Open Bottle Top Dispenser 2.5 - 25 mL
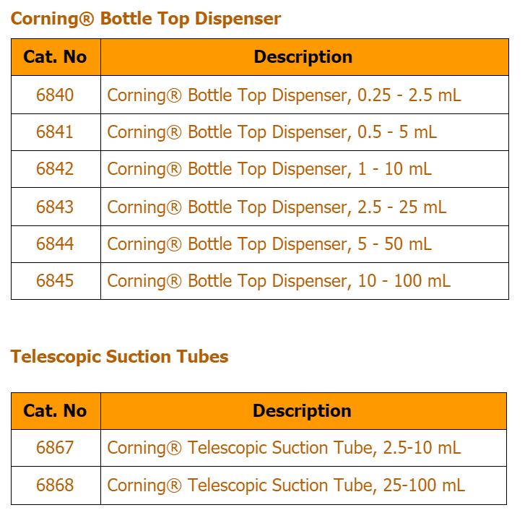Image resolution: width=525 pixels, height=518 pixels. tap(277, 207)
